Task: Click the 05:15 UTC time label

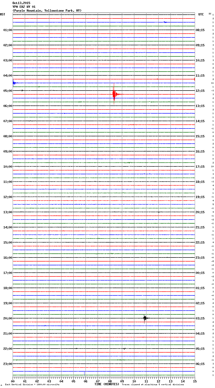Action: [200, 349]
